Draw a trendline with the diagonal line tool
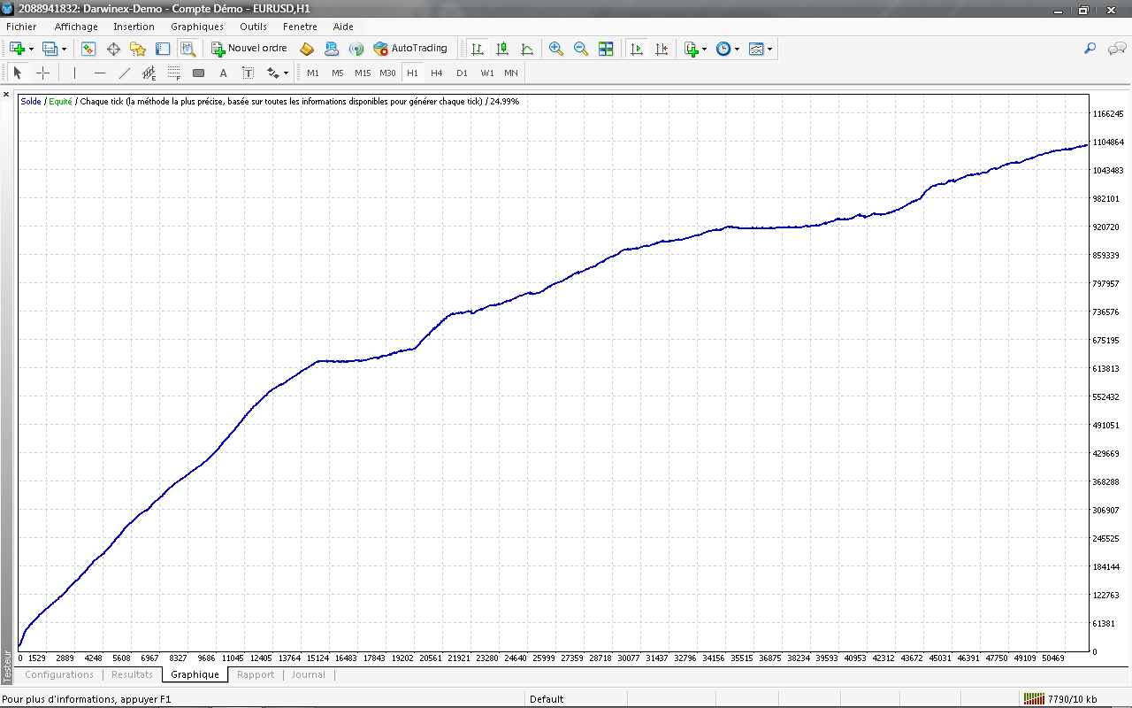 (125, 73)
